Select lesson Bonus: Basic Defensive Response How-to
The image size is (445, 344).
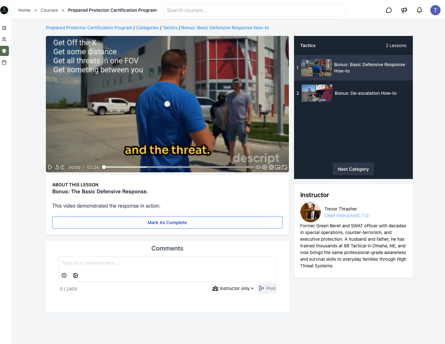(353, 68)
